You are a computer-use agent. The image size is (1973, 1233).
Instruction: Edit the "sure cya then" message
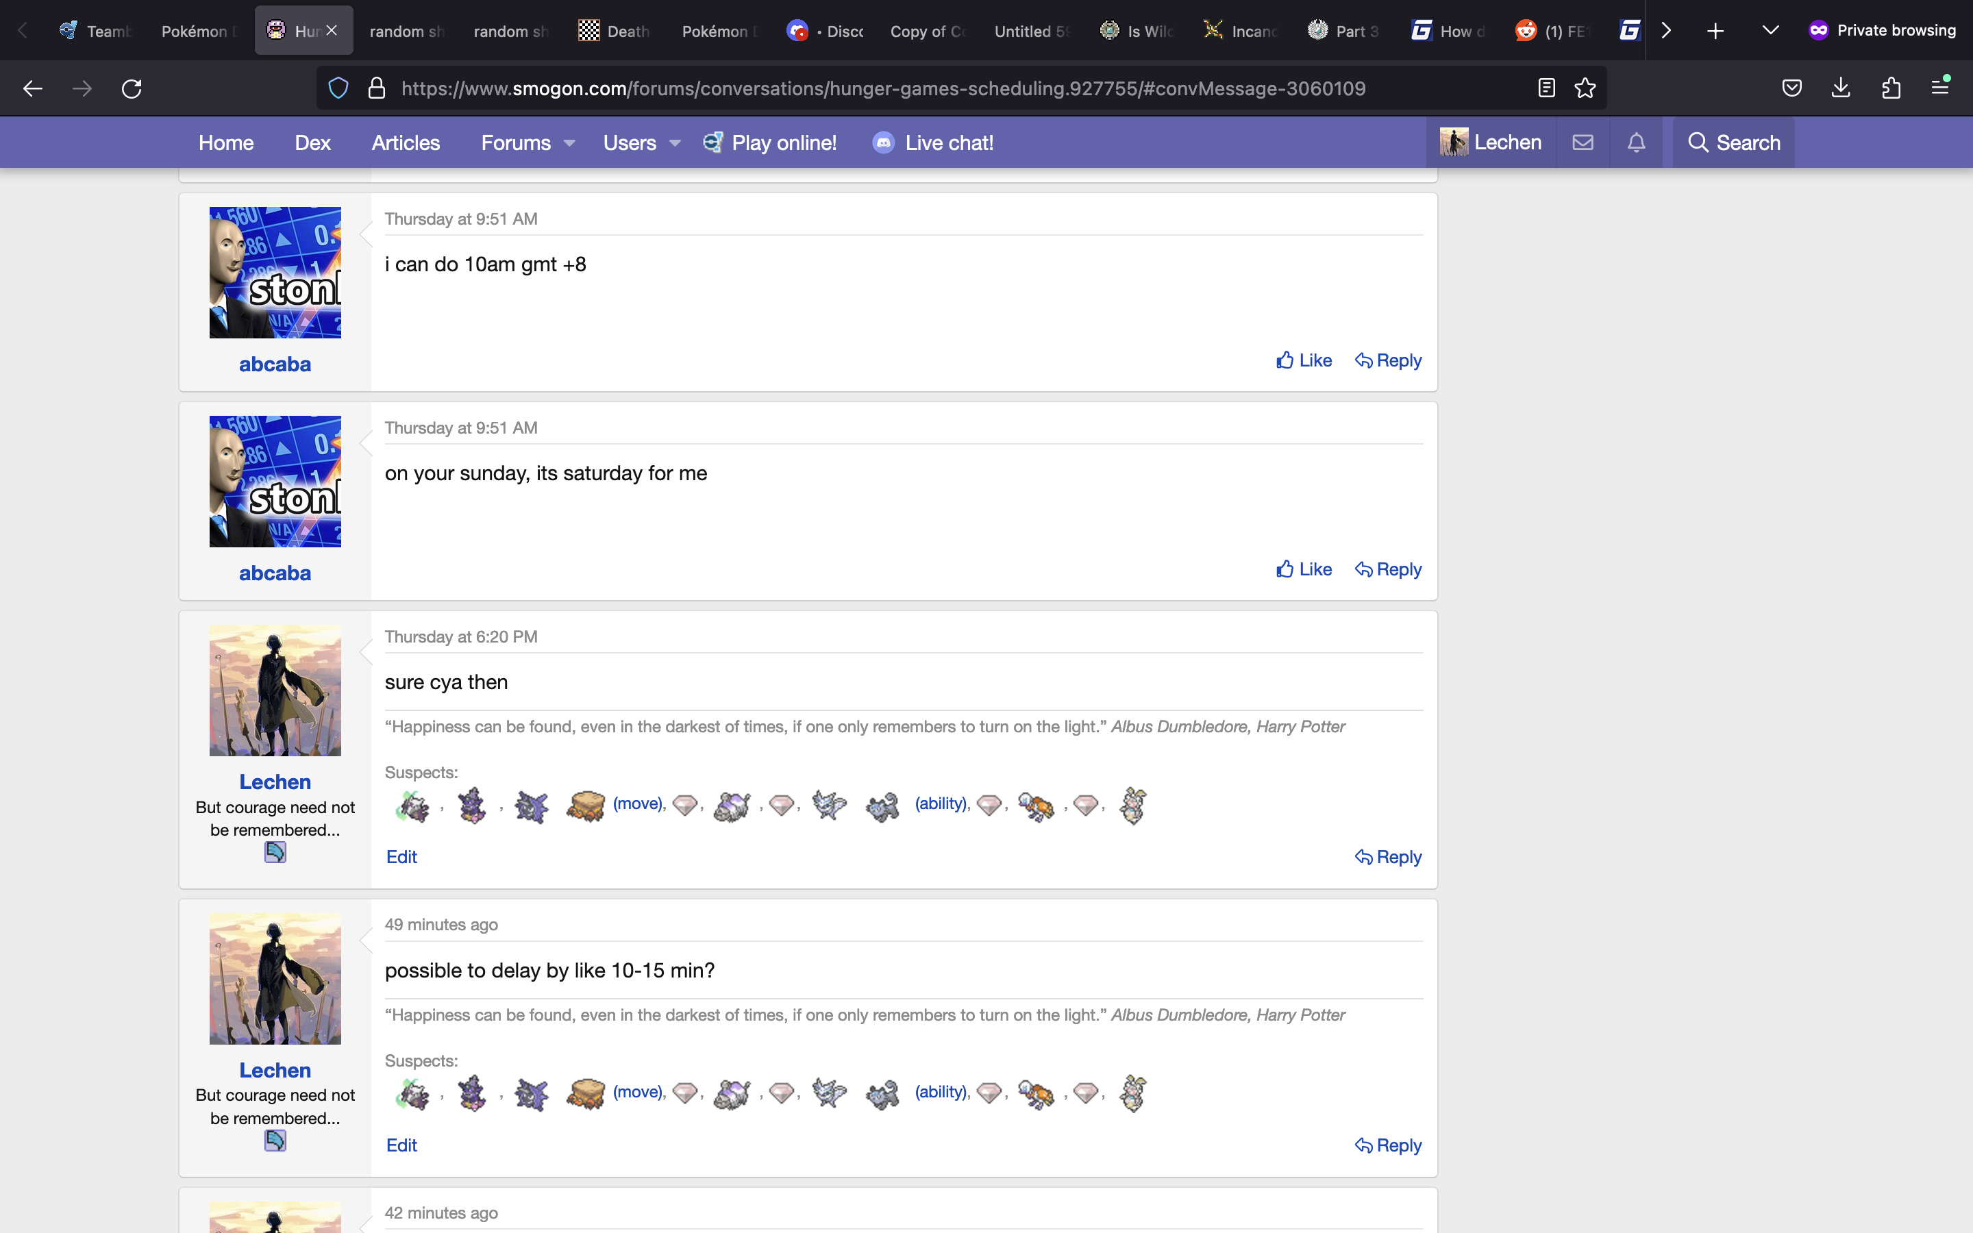[401, 857]
